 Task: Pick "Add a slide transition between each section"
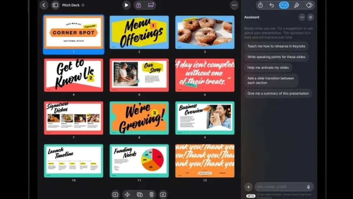[x=271, y=80]
